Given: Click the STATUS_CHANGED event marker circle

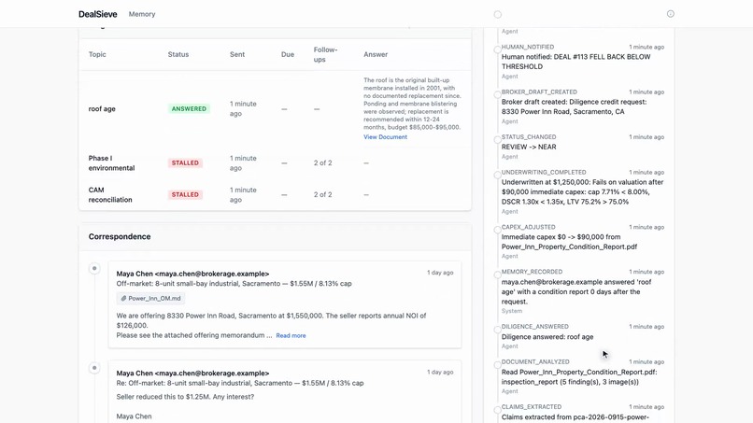Looking at the screenshot, I should (498, 140).
